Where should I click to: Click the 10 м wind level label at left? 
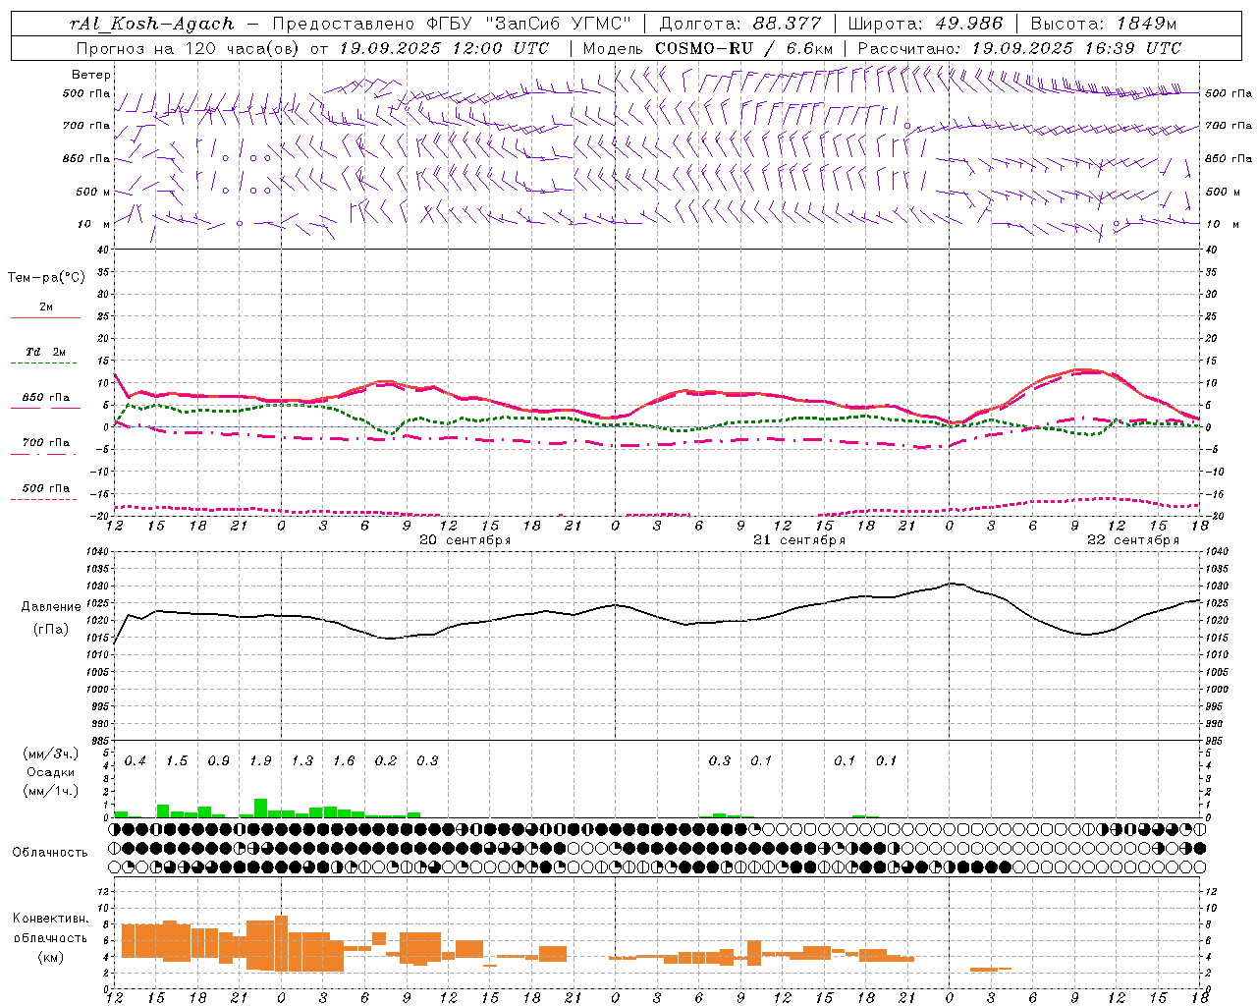[x=93, y=224]
